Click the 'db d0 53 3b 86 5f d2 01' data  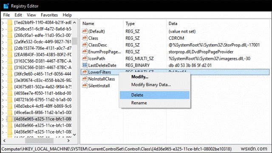(190, 65)
